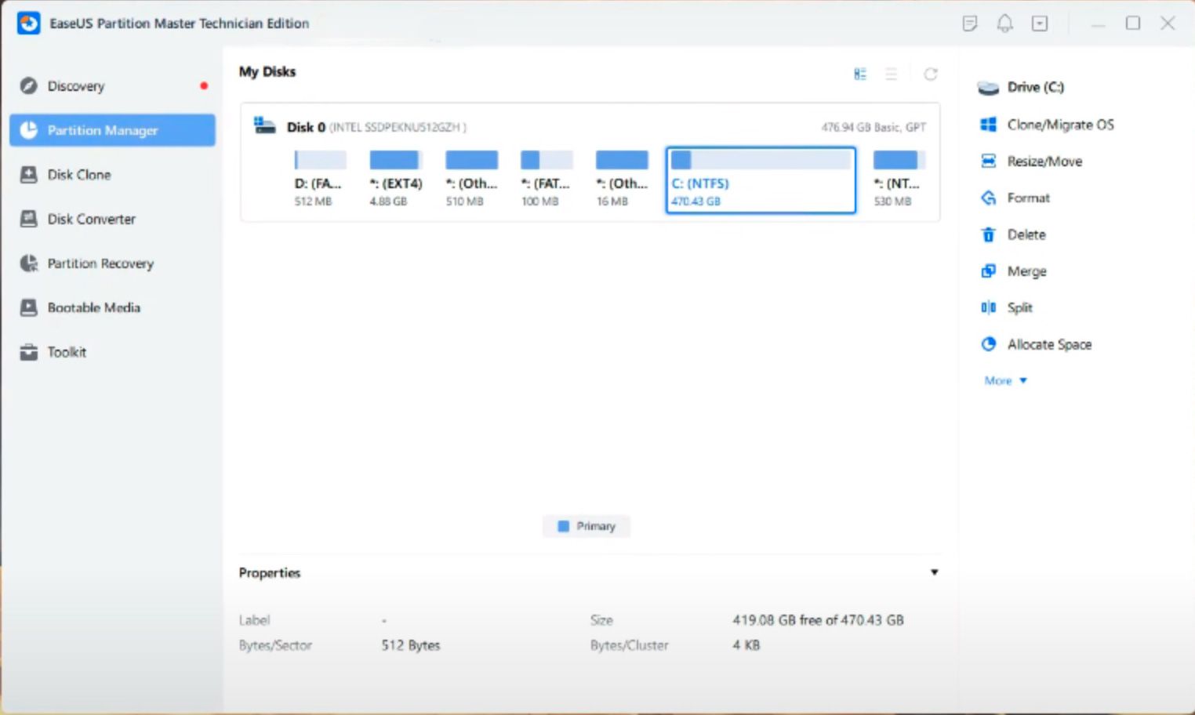
Task: Click the Resize/Move icon
Action: point(989,161)
